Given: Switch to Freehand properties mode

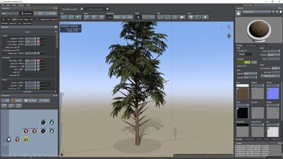Looking at the screenshot, I should 50,14.
